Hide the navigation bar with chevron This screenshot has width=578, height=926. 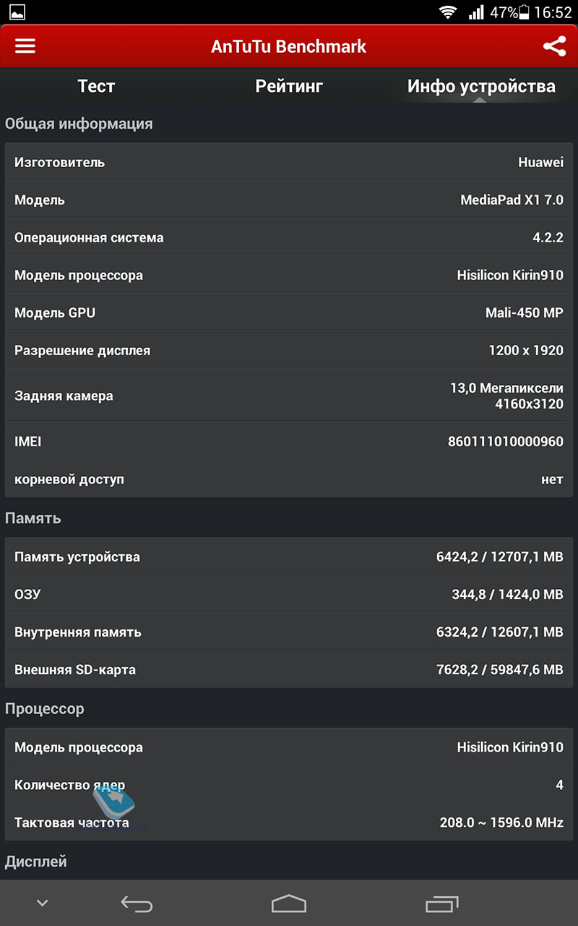pos(43,903)
